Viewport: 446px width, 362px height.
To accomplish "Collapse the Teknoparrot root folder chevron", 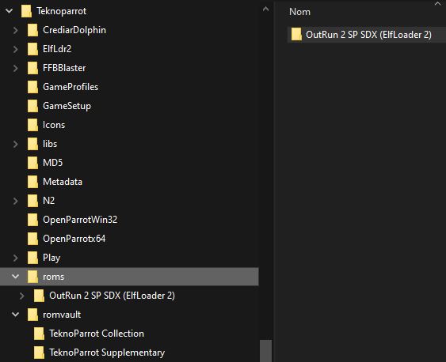I will 9,11.
